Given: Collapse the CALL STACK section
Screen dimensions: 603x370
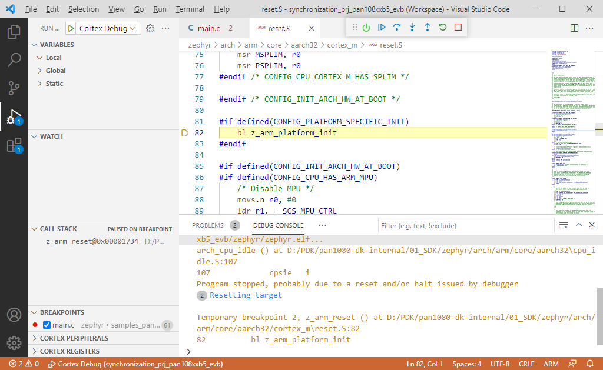Looking at the screenshot, I should [x=54, y=229].
